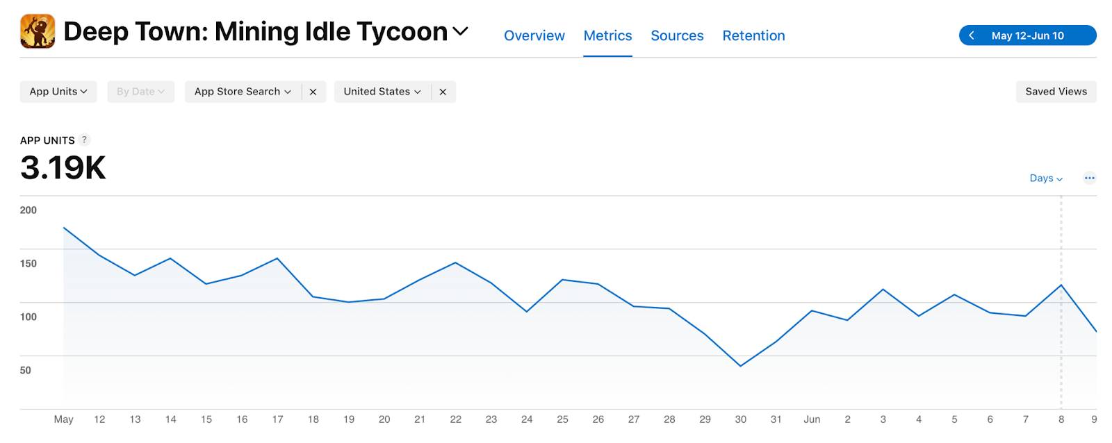Open the Retention tab

click(753, 35)
